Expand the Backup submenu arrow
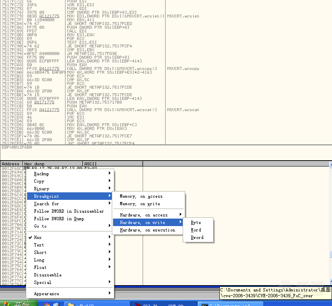This screenshot has height=306, width=332. 109,173
